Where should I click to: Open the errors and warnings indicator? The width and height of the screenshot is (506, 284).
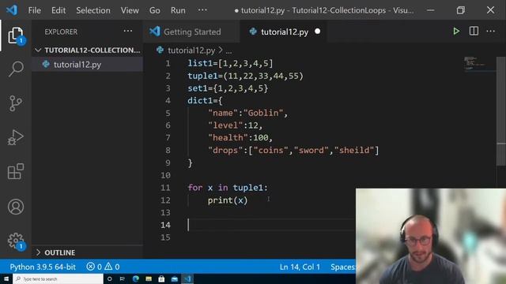click(x=104, y=267)
